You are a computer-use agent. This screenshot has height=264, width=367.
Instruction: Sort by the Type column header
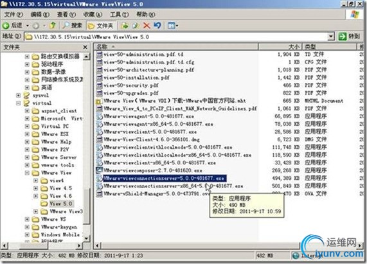[x=329, y=47]
